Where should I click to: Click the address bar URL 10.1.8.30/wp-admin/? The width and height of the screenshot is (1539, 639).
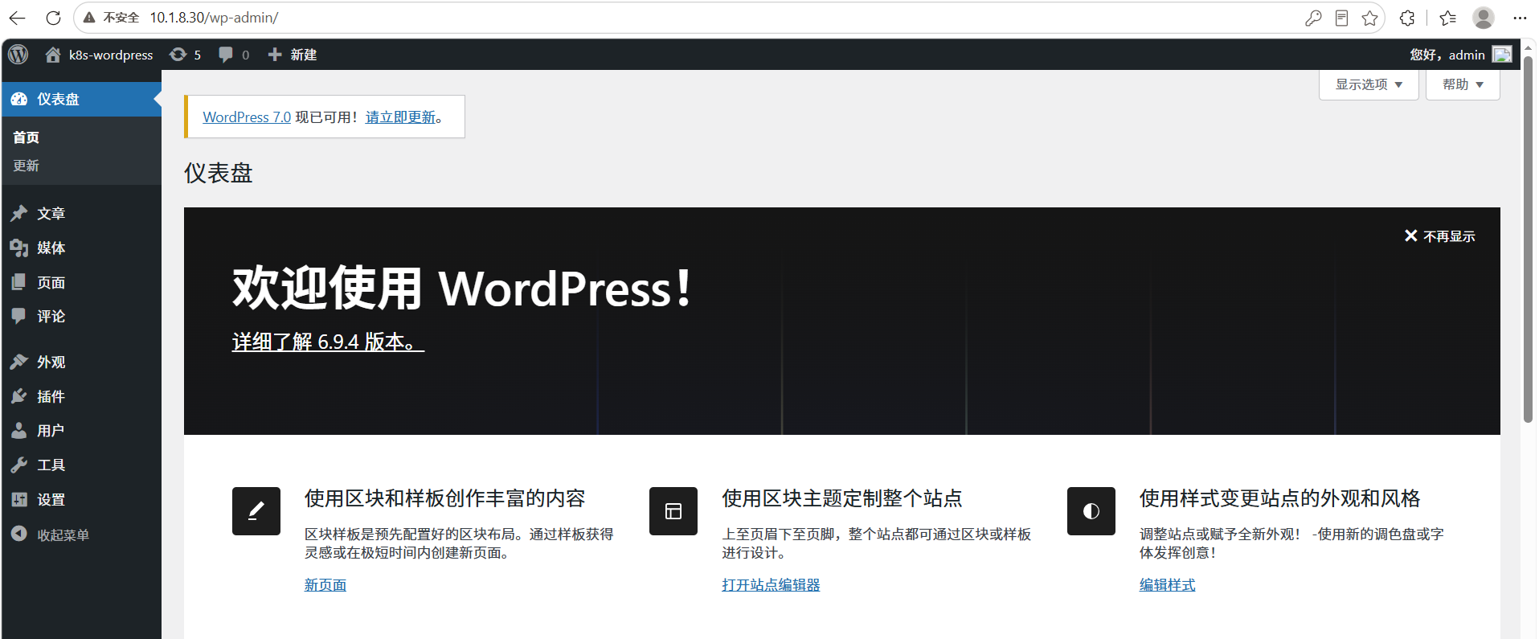[214, 18]
